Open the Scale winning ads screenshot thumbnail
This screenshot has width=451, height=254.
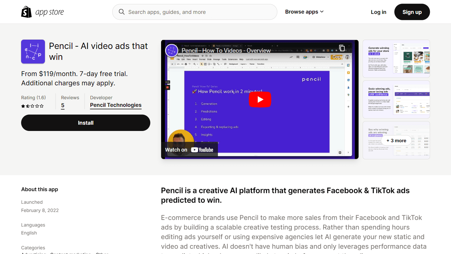(x=396, y=100)
